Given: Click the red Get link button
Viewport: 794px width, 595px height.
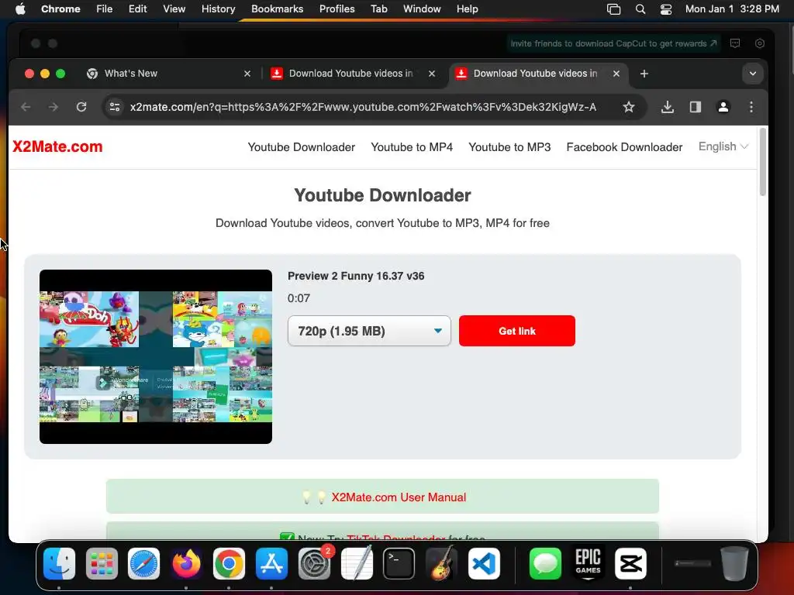Looking at the screenshot, I should [x=517, y=331].
